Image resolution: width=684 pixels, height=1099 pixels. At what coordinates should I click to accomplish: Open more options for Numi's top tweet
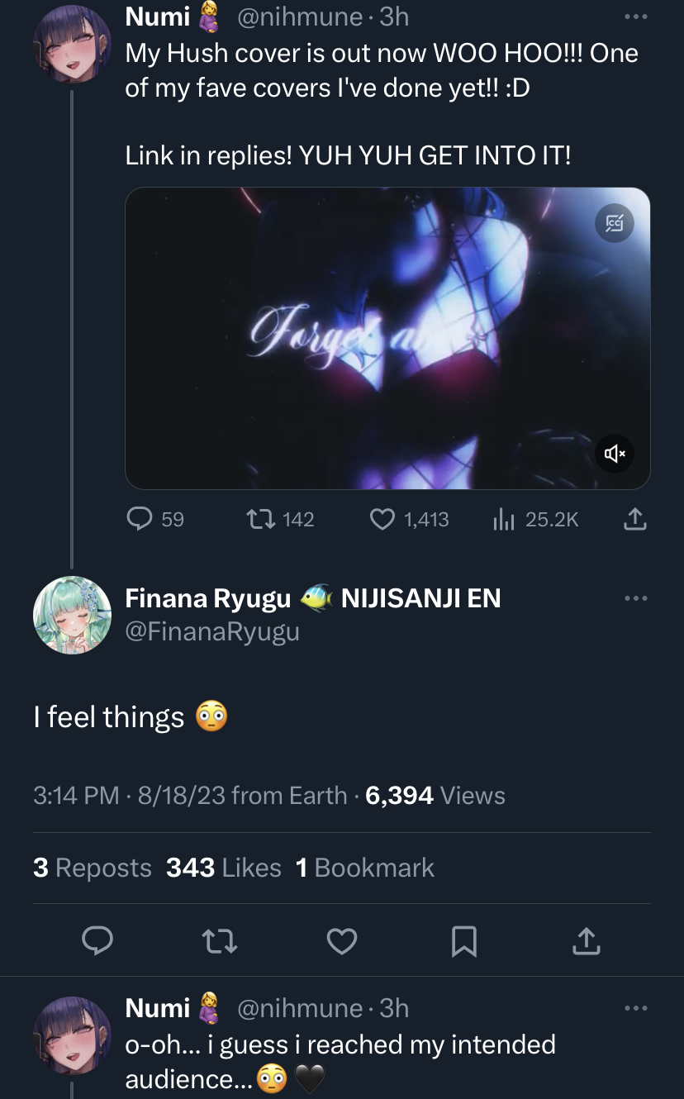[x=635, y=17]
